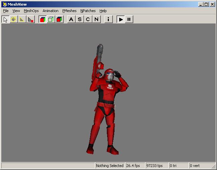Expand the Animation menu
Screen dimensions: 217x170
[50, 11]
